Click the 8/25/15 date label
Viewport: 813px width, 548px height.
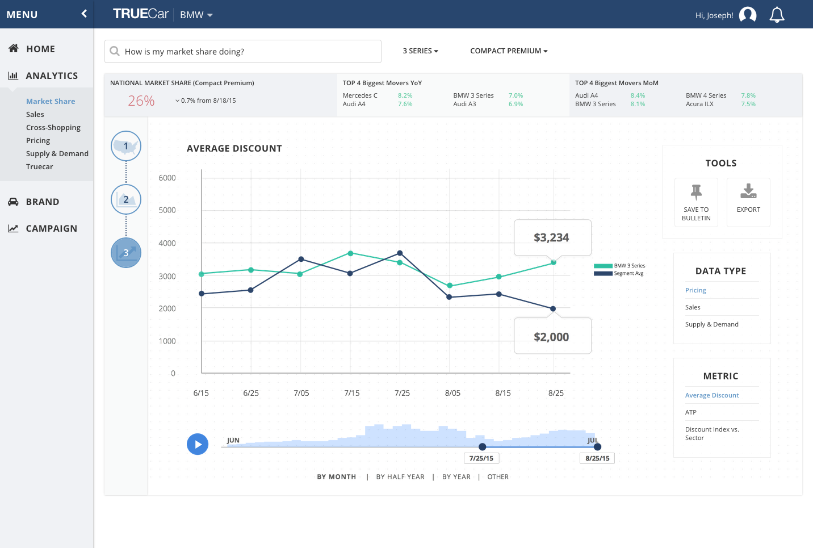click(x=597, y=458)
